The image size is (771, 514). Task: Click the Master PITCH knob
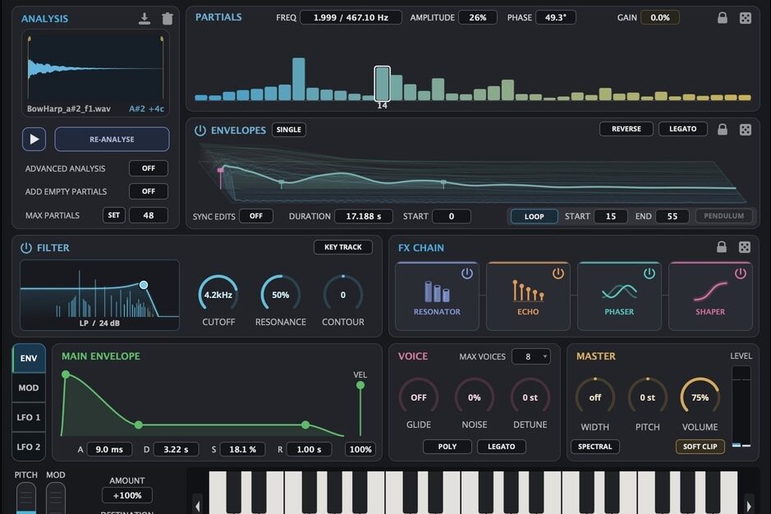647,397
